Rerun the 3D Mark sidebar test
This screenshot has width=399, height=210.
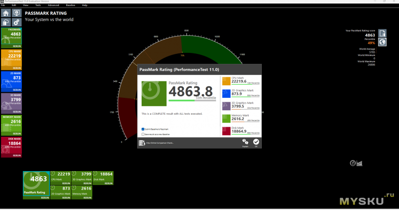17,112
